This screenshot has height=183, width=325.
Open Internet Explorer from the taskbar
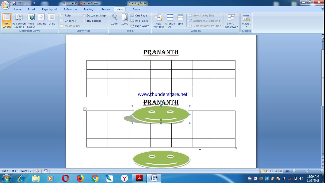click(x=21, y=178)
